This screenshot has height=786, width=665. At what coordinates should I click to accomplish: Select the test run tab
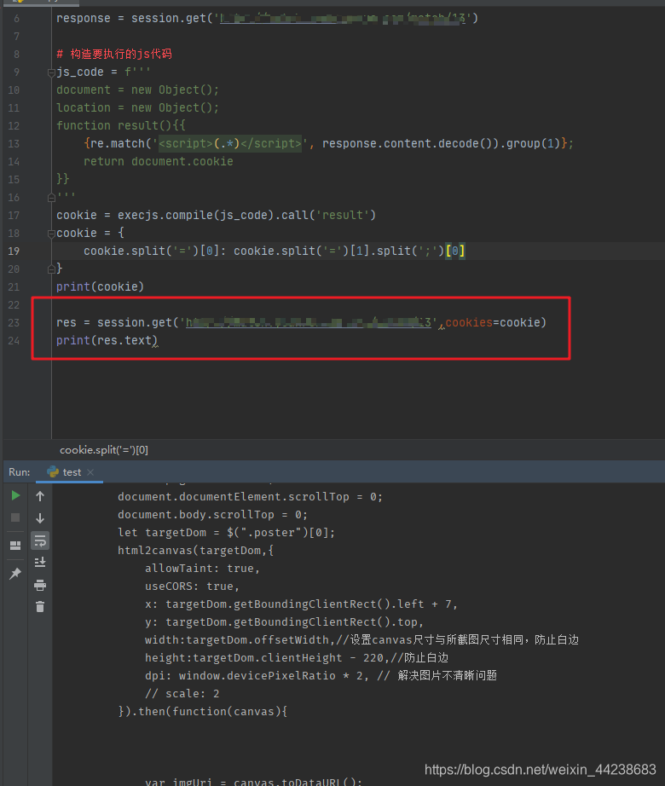tap(69, 472)
